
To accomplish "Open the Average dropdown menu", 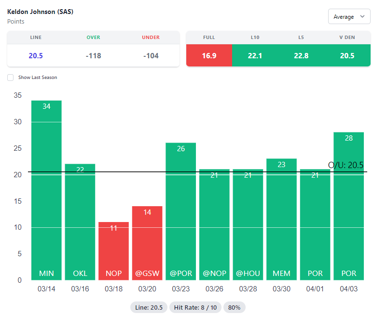I will coord(349,17).
